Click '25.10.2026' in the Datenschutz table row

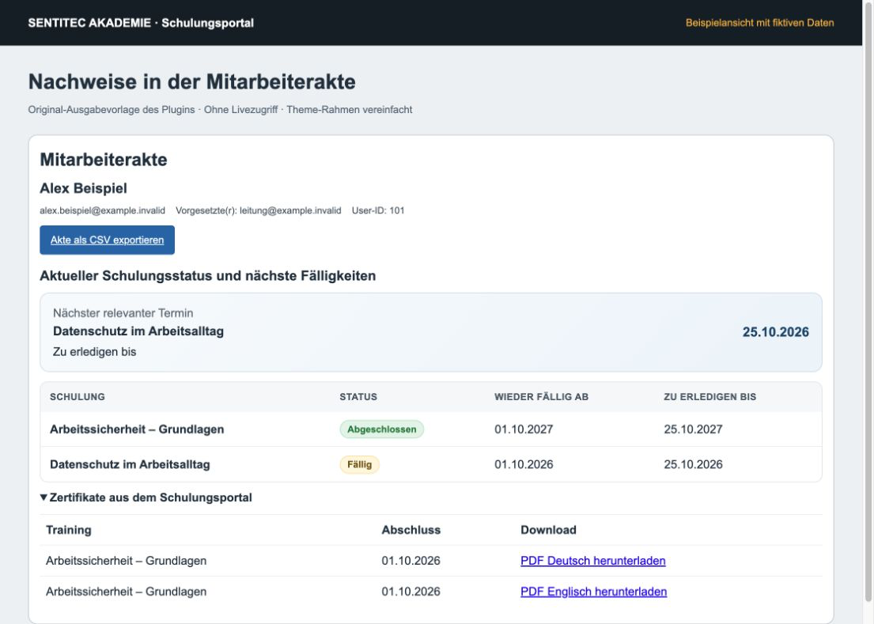694,465
